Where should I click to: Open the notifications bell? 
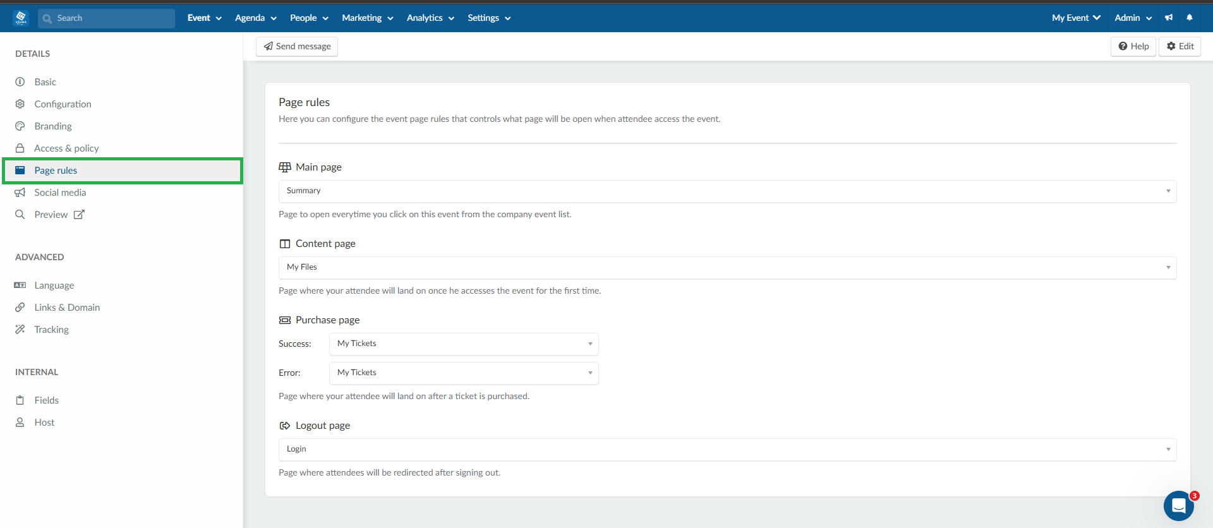(1190, 18)
